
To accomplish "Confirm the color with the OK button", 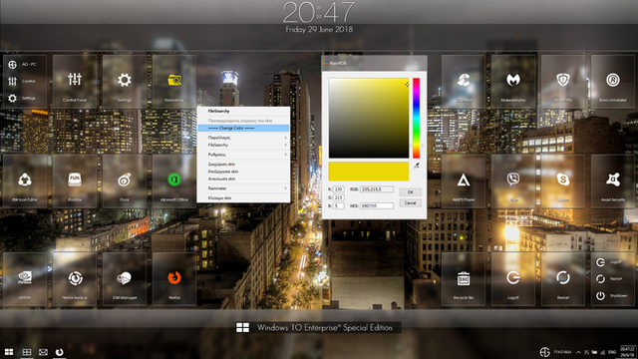I will click(x=410, y=192).
